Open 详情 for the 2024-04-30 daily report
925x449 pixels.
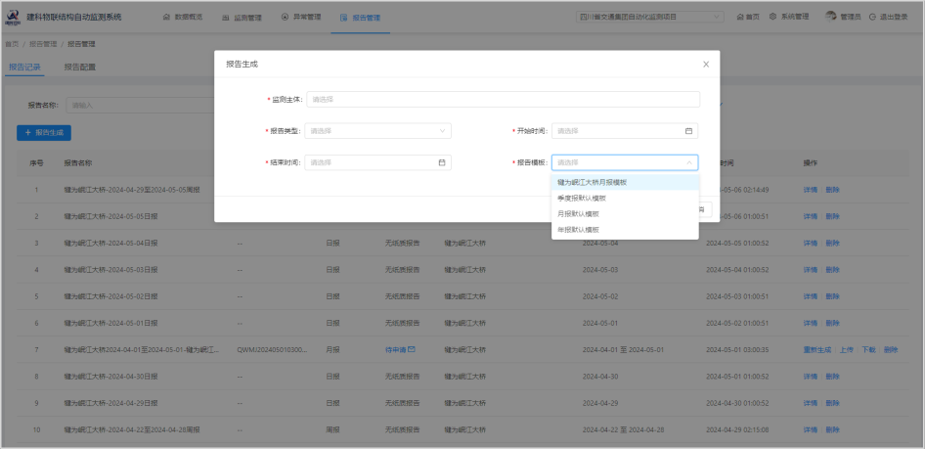[810, 377]
